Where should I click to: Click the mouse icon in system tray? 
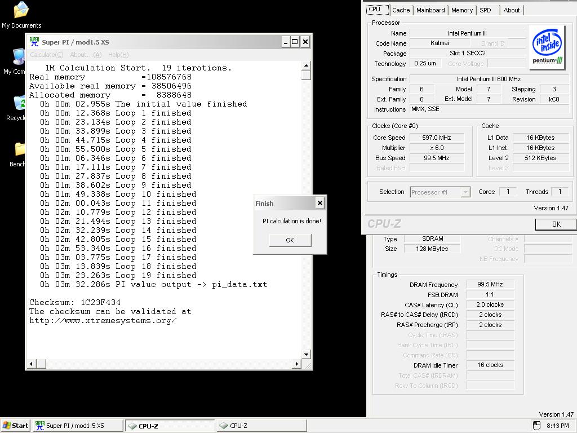[536, 426]
